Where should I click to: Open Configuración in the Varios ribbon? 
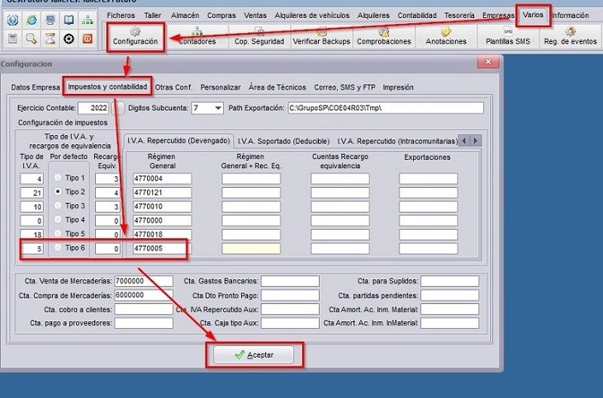[135, 36]
